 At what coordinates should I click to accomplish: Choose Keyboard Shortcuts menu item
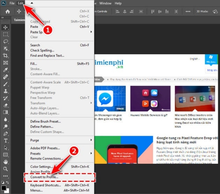[x=60, y=185]
